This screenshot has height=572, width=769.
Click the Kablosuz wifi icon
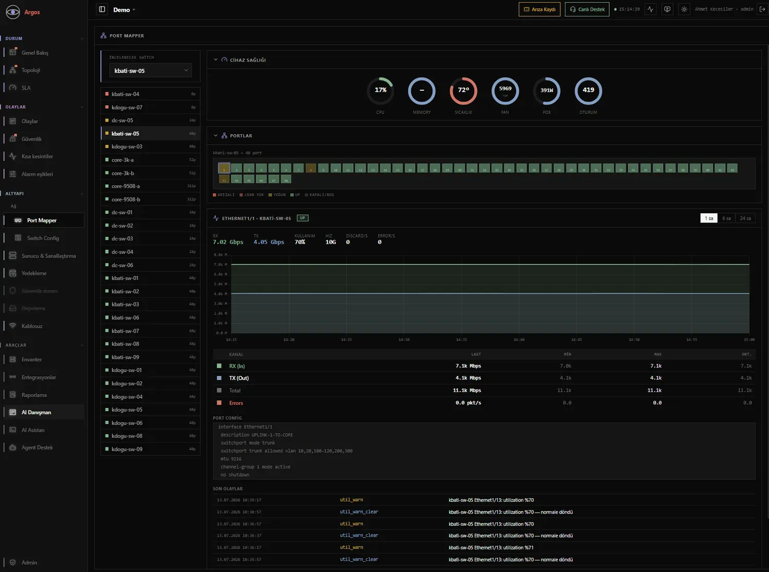click(x=13, y=326)
